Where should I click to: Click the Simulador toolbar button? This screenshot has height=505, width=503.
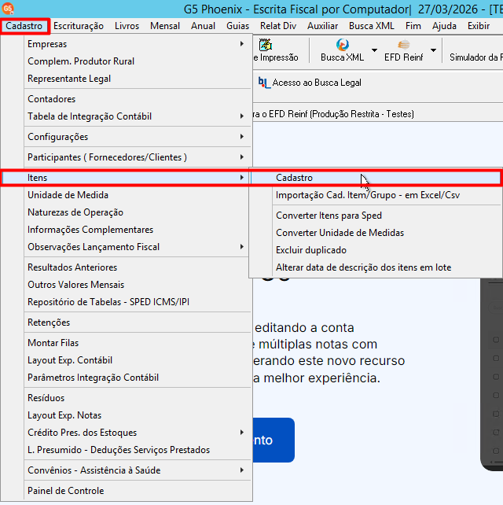click(475, 57)
